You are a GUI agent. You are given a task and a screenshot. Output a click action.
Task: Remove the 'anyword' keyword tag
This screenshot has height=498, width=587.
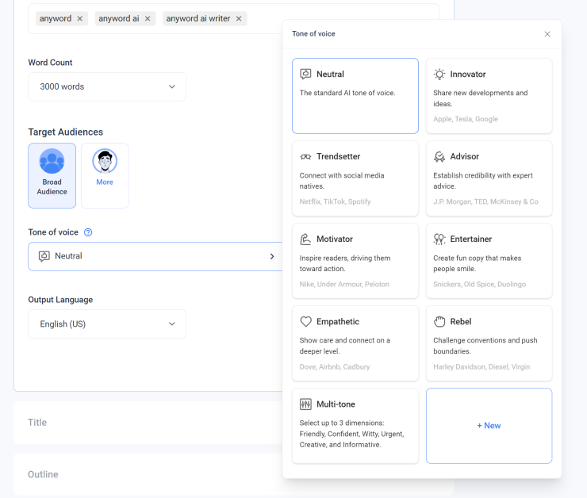pyautogui.click(x=80, y=19)
